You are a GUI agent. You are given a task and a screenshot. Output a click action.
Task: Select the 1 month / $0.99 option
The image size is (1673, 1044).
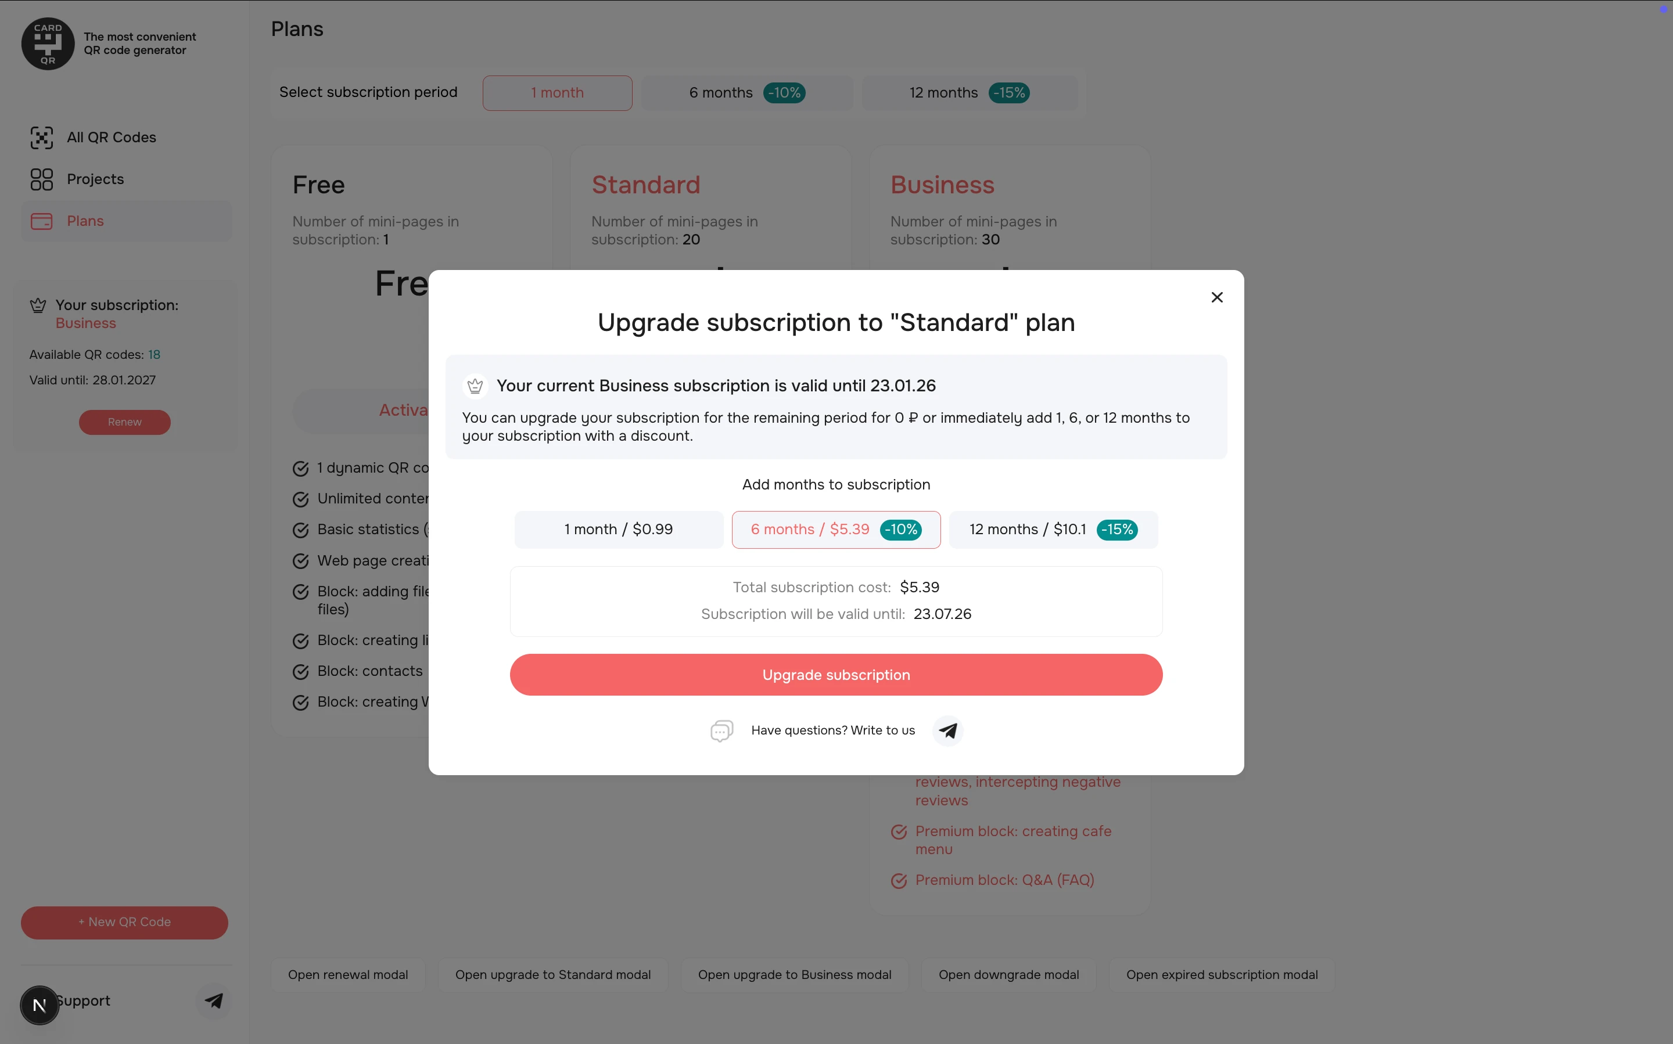(x=618, y=530)
